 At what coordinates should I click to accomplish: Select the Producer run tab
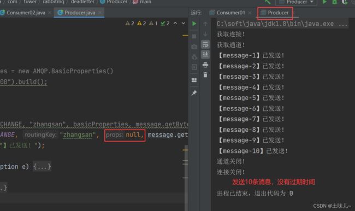coord(275,13)
